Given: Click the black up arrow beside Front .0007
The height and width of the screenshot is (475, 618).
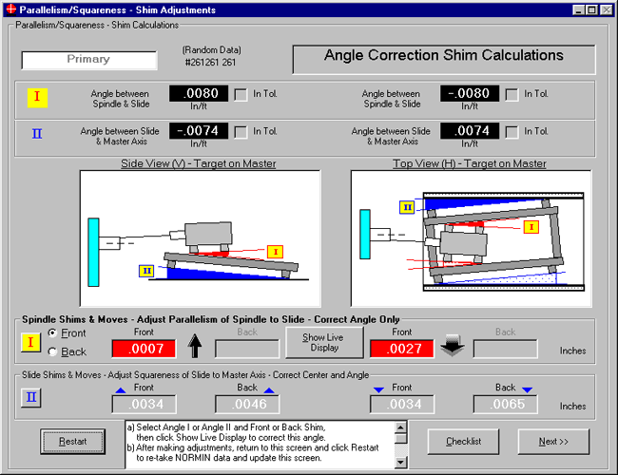Looking at the screenshot, I should pyautogui.click(x=193, y=348).
